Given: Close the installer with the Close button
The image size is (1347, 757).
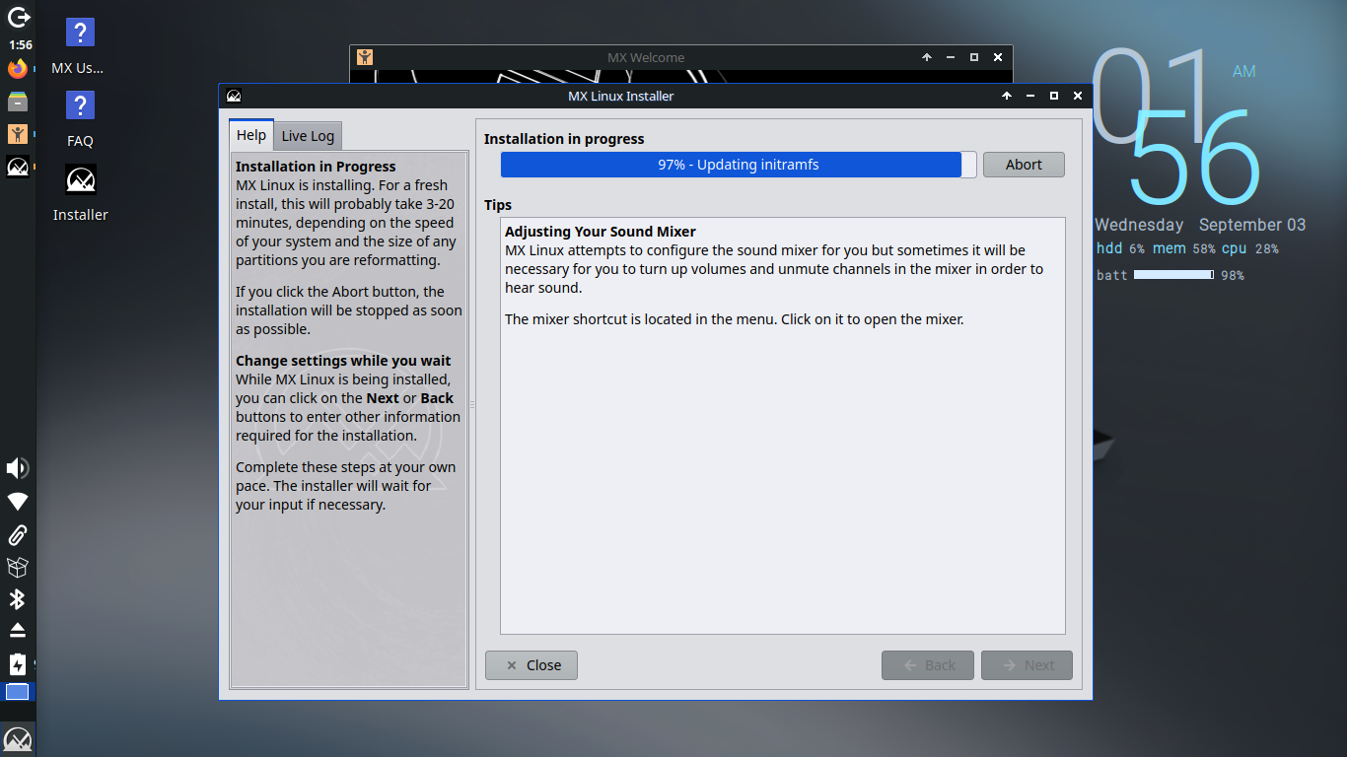Looking at the screenshot, I should 531,665.
